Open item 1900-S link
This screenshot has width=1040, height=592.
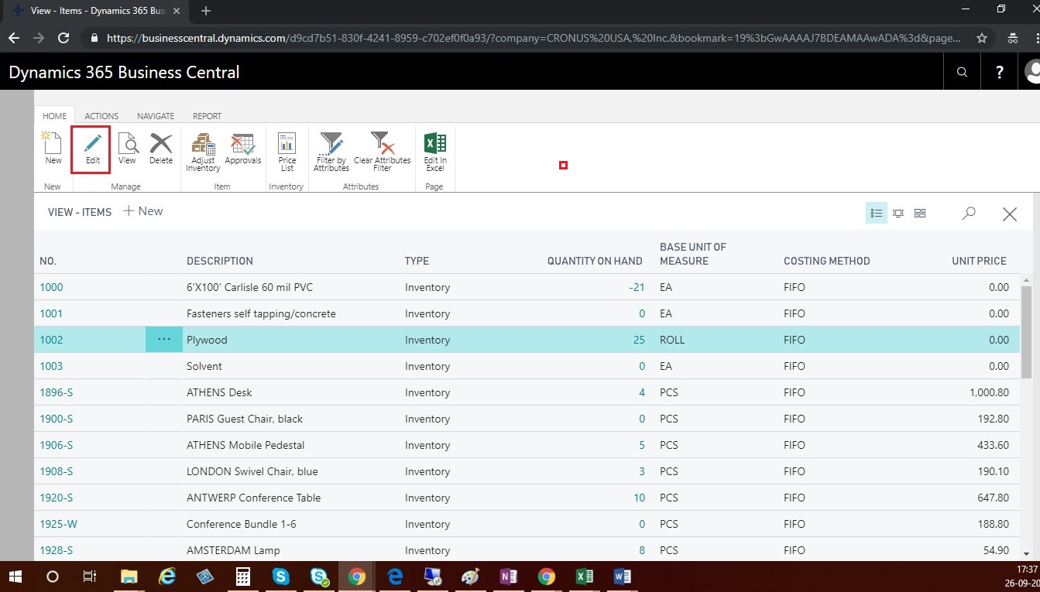(x=57, y=419)
